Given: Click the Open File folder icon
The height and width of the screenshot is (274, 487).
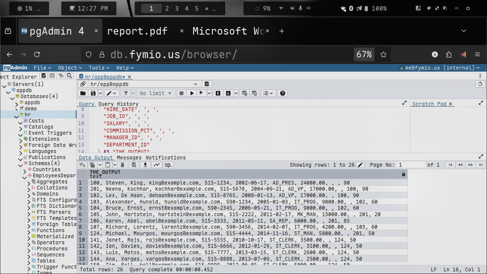Looking at the screenshot, I should [x=83, y=93].
